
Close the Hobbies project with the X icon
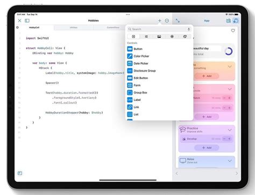[x=19, y=20]
